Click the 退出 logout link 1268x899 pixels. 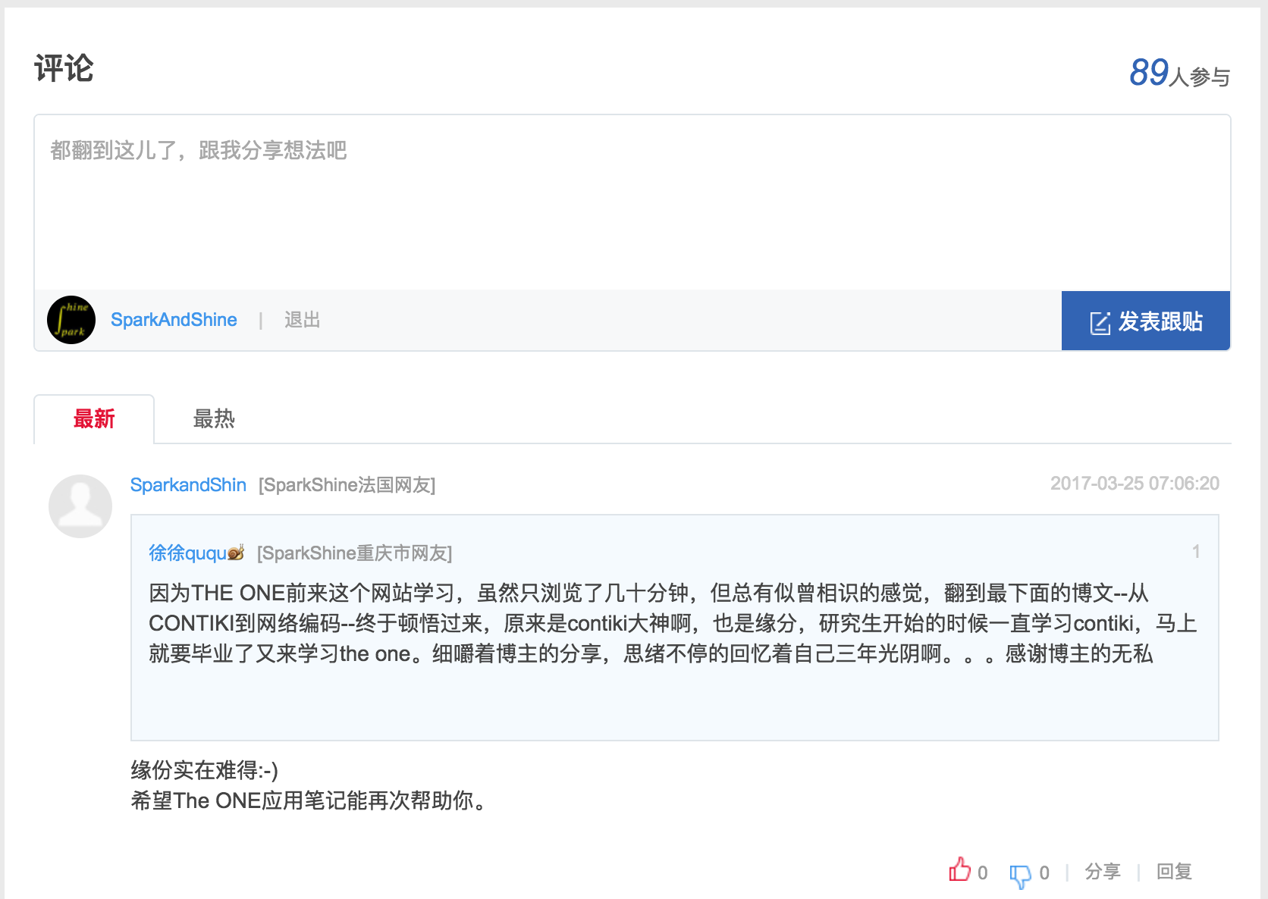pyautogui.click(x=301, y=319)
